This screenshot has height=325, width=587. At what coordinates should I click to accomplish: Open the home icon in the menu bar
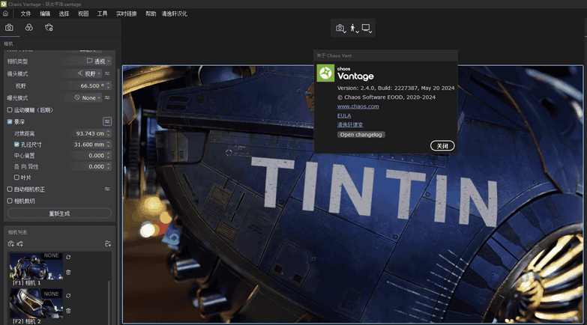[5, 13]
